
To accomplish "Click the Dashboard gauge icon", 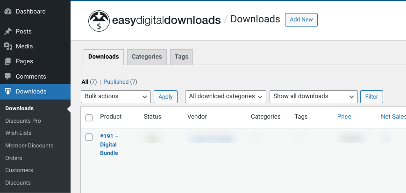I will 8,11.
